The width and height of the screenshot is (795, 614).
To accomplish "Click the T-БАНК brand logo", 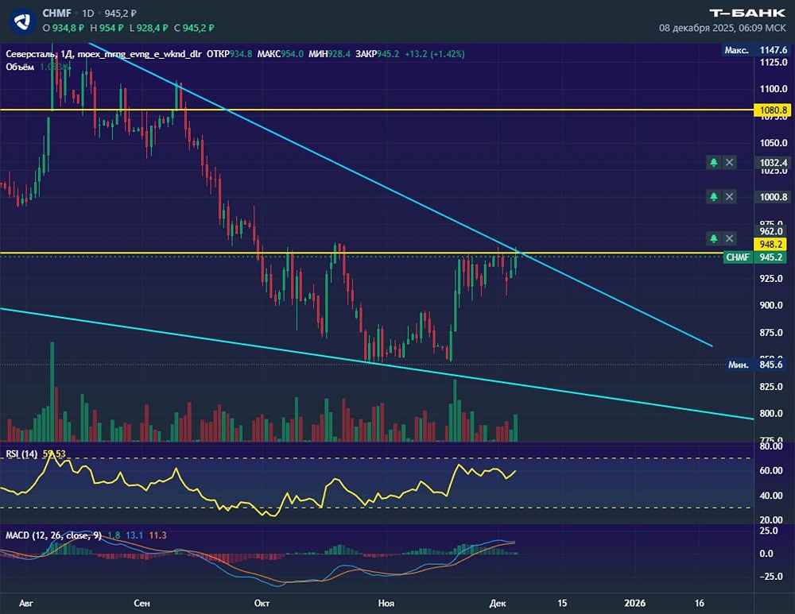I will pyautogui.click(x=747, y=14).
